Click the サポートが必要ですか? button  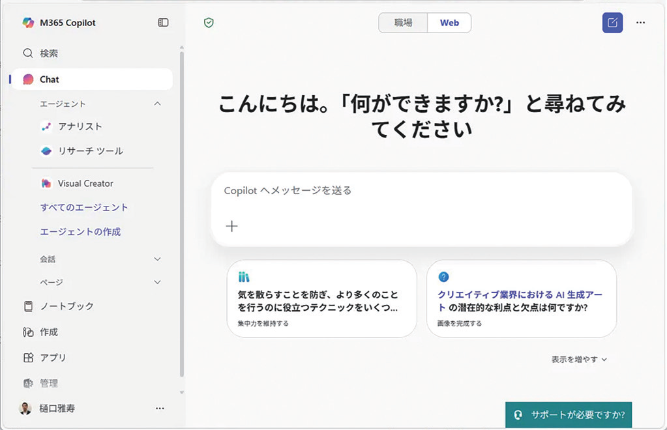tap(569, 415)
